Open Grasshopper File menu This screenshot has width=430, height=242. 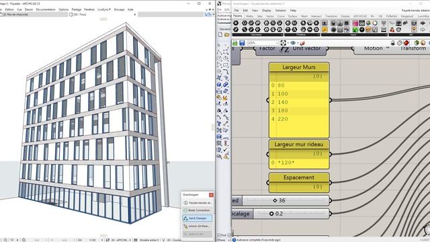click(236, 11)
